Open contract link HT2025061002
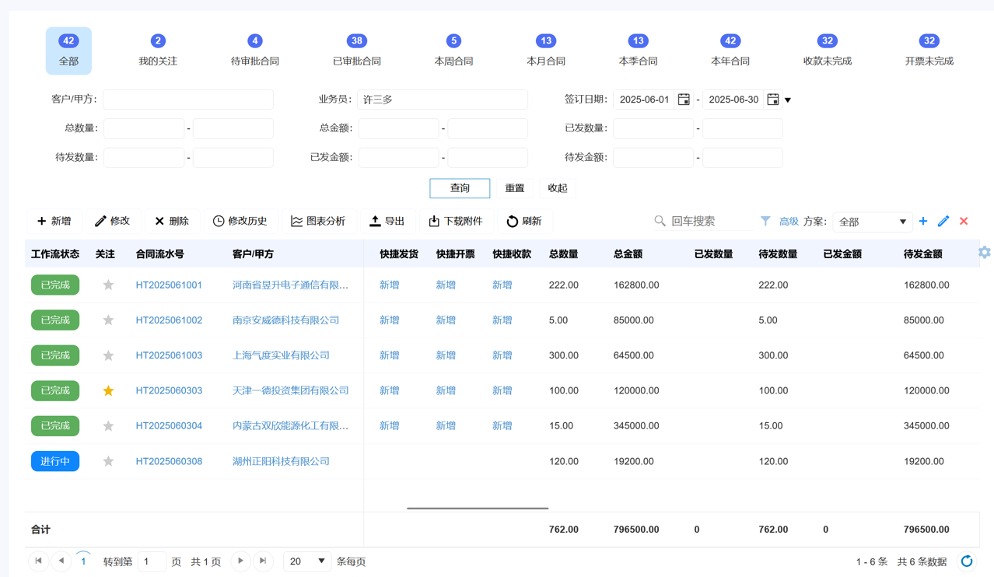The image size is (994, 577). pyautogui.click(x=169, y=320)
